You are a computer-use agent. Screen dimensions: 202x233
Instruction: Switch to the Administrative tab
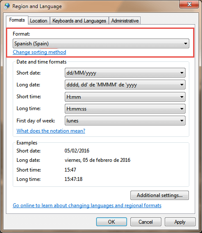(x=125, y=21)
